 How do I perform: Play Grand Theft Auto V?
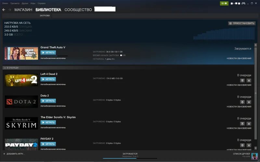pyautogui.click(x=48, y=53)
